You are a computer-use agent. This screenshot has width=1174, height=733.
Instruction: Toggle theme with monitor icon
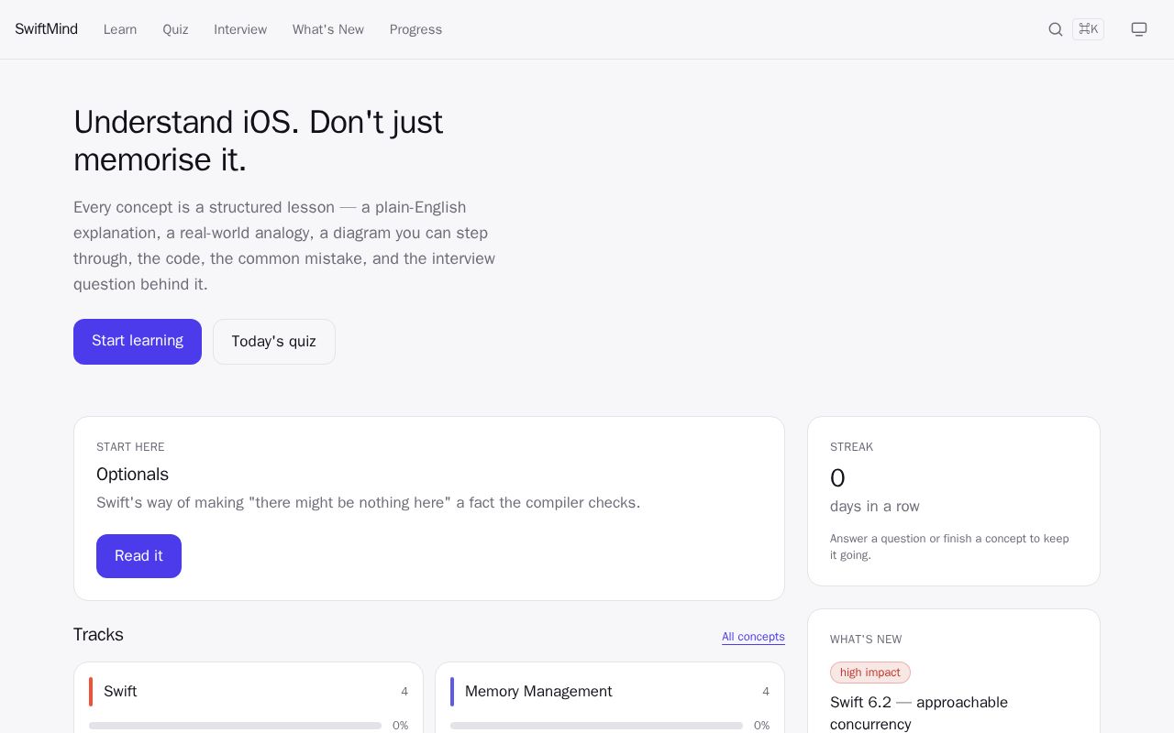1139,29
